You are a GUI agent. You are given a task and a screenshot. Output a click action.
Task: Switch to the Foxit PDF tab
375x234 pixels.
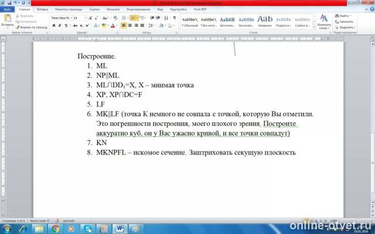point(200,9)
